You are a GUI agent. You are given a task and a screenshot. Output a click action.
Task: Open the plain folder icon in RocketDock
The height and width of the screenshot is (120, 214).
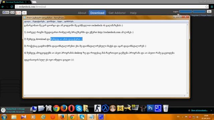click(x=41, y=108)
